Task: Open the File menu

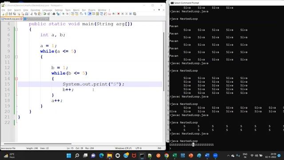Action: tap(3, 10)
